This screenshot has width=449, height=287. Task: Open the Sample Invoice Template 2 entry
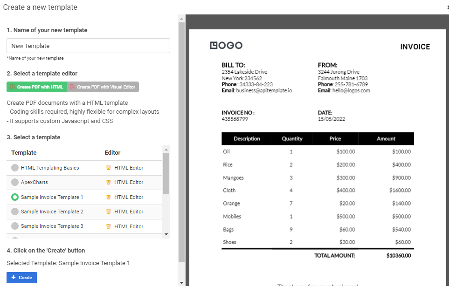click(x=53, y=212)
